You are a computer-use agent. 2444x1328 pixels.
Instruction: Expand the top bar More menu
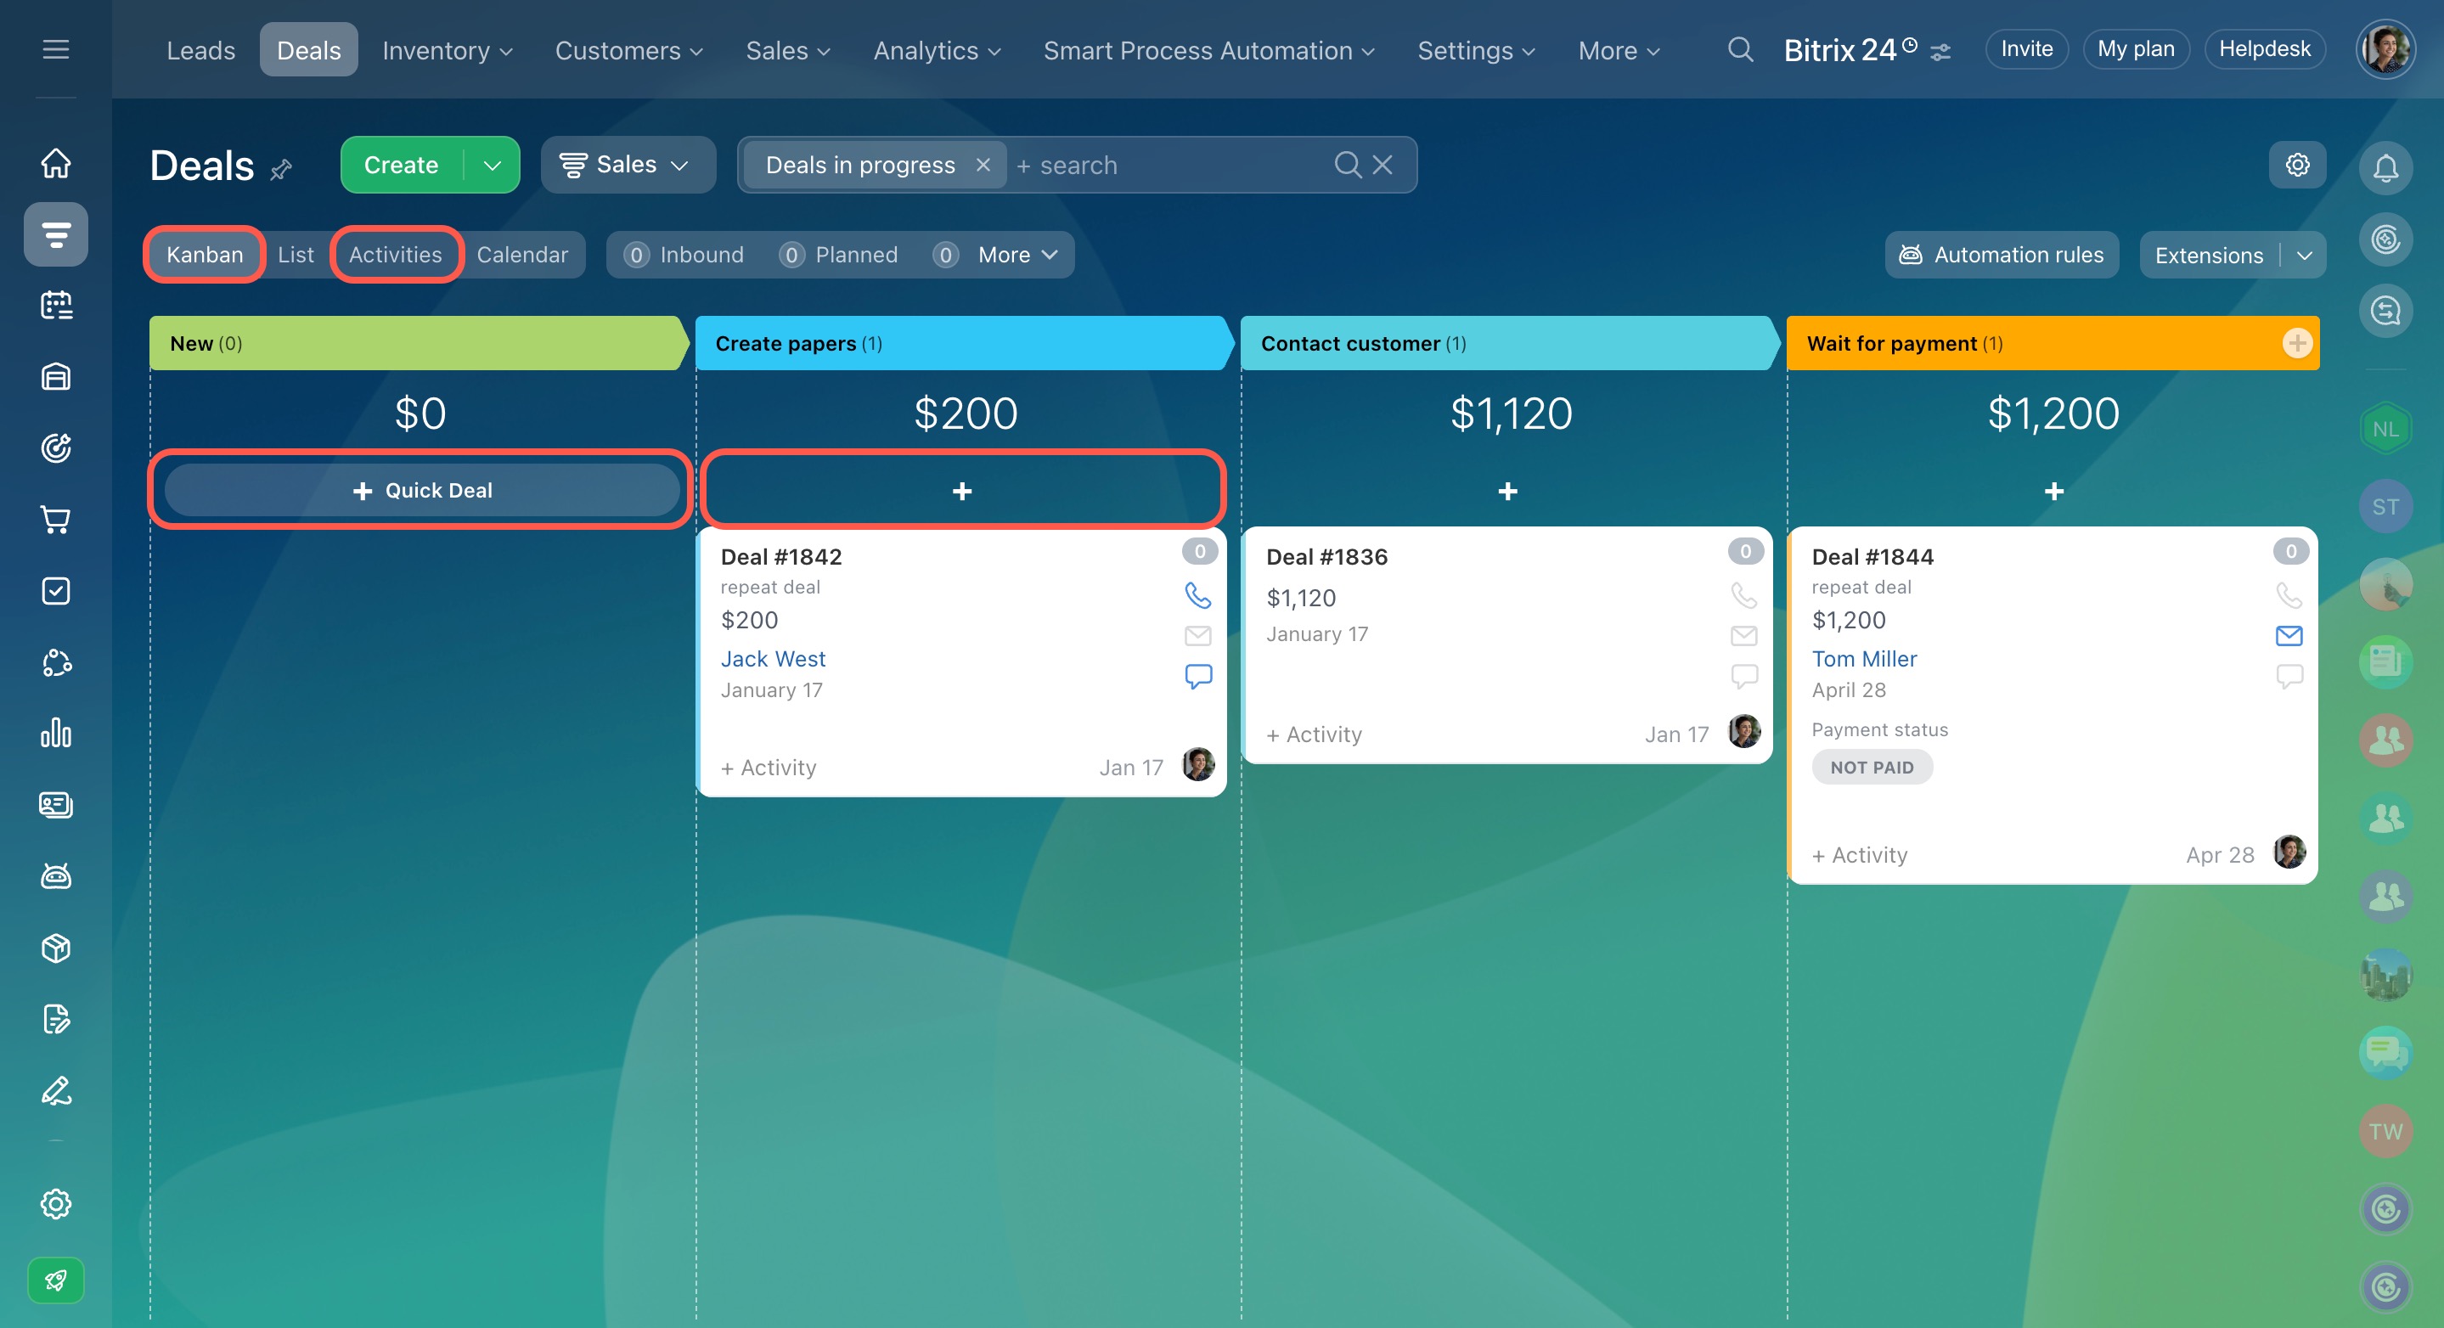coord(1619,50)
